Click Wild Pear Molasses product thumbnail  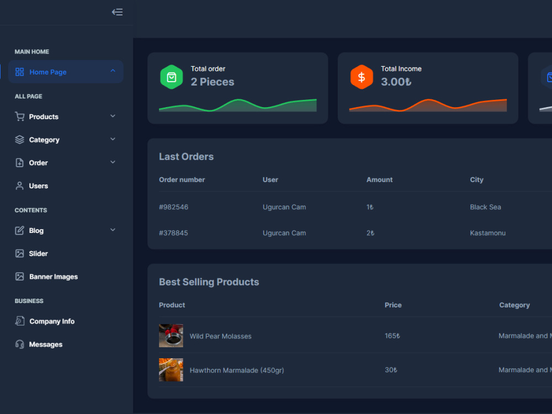coord(171,336)
